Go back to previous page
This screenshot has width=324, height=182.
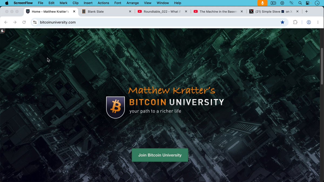(6, 22)
